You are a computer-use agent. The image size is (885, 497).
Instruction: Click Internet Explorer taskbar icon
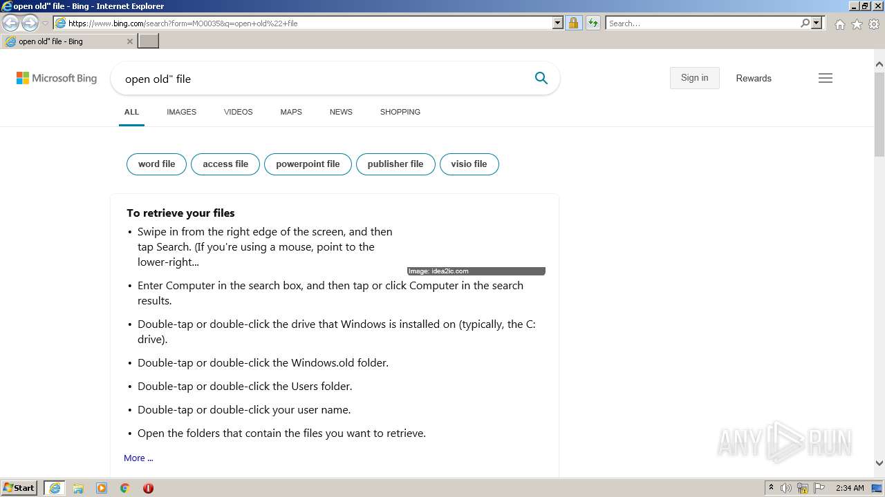pyautogui.click(x=55, y=488)
